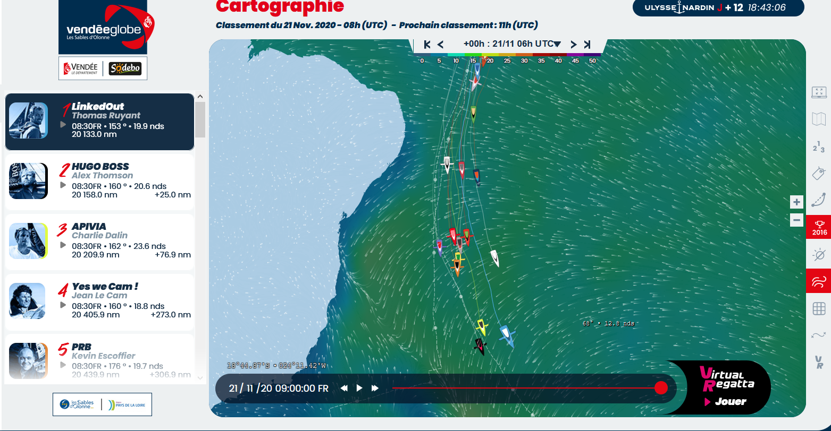Viewport: 831px width, 431px height.
Task: Click the red timeline slider handle
Action: [661, 388]
